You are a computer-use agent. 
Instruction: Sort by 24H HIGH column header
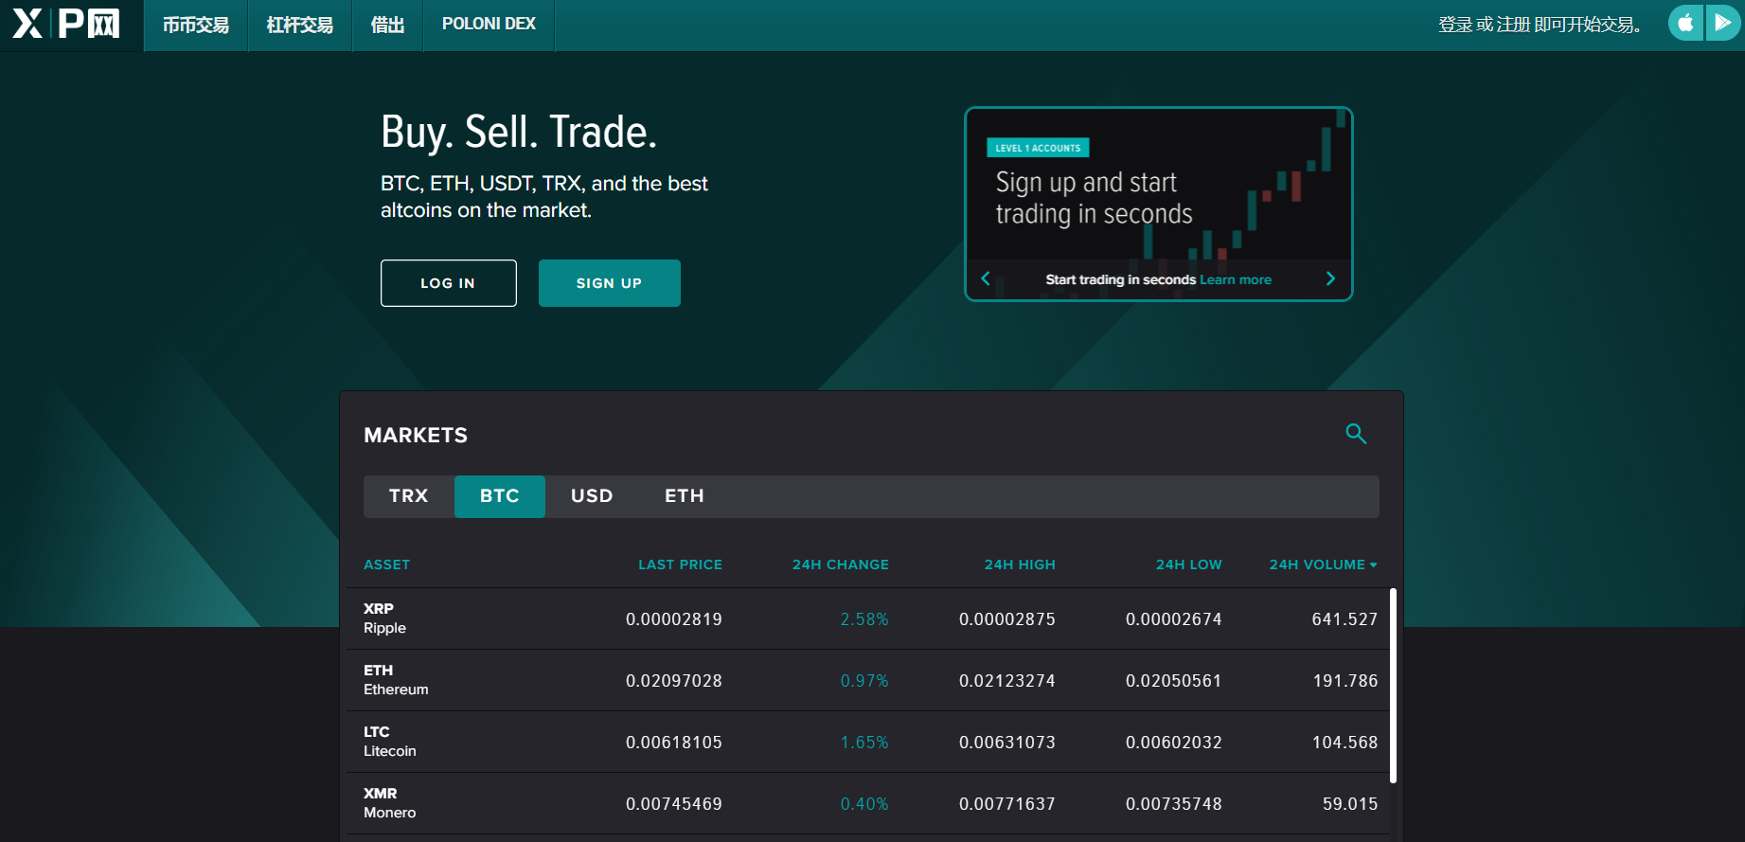tap(1020, 564)
